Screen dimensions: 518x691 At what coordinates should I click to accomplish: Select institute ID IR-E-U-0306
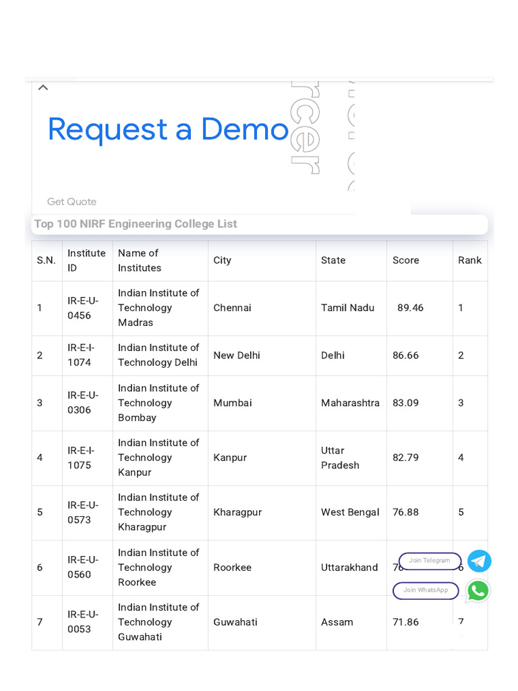point(83,403)
